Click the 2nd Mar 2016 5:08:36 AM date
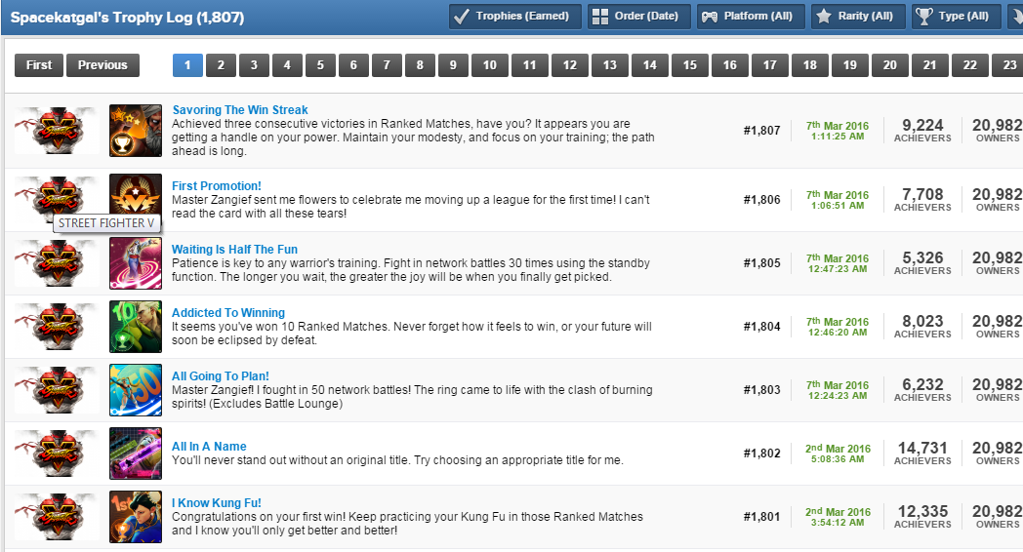1023x552 pixels. [838, 453]
